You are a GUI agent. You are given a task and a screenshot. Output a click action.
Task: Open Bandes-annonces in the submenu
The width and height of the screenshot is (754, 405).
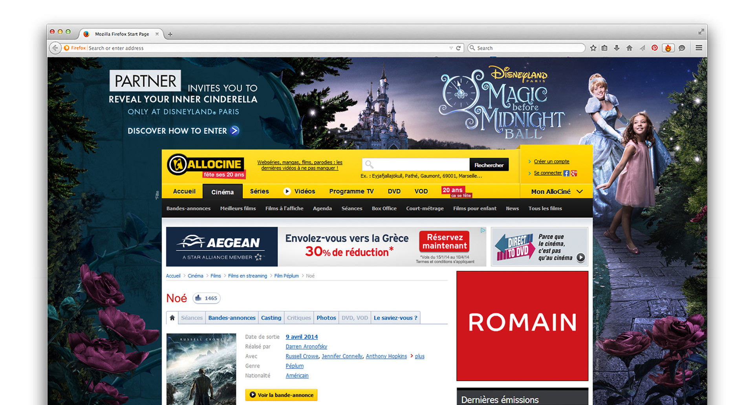point(188,208)
